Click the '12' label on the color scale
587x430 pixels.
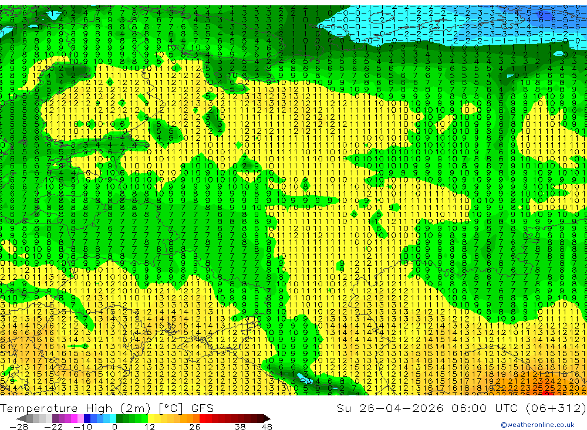[149, 427]
